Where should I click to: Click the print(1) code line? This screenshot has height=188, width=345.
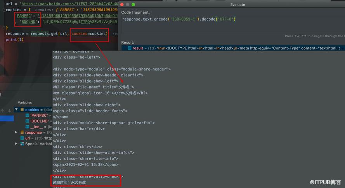point(14,40)
